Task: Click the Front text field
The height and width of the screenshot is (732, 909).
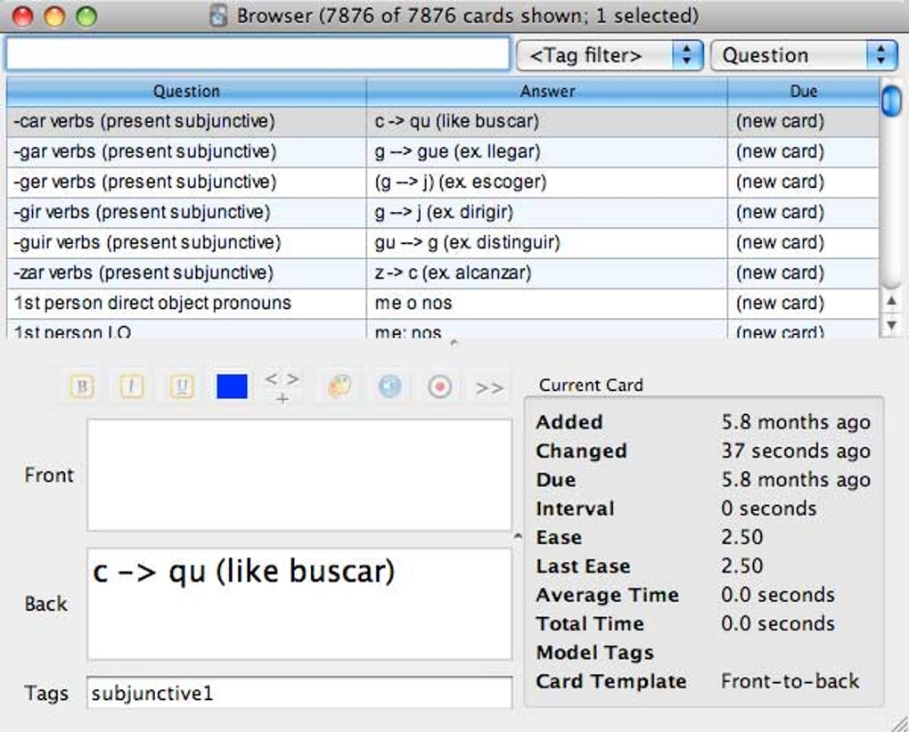Action: [299, 475]
